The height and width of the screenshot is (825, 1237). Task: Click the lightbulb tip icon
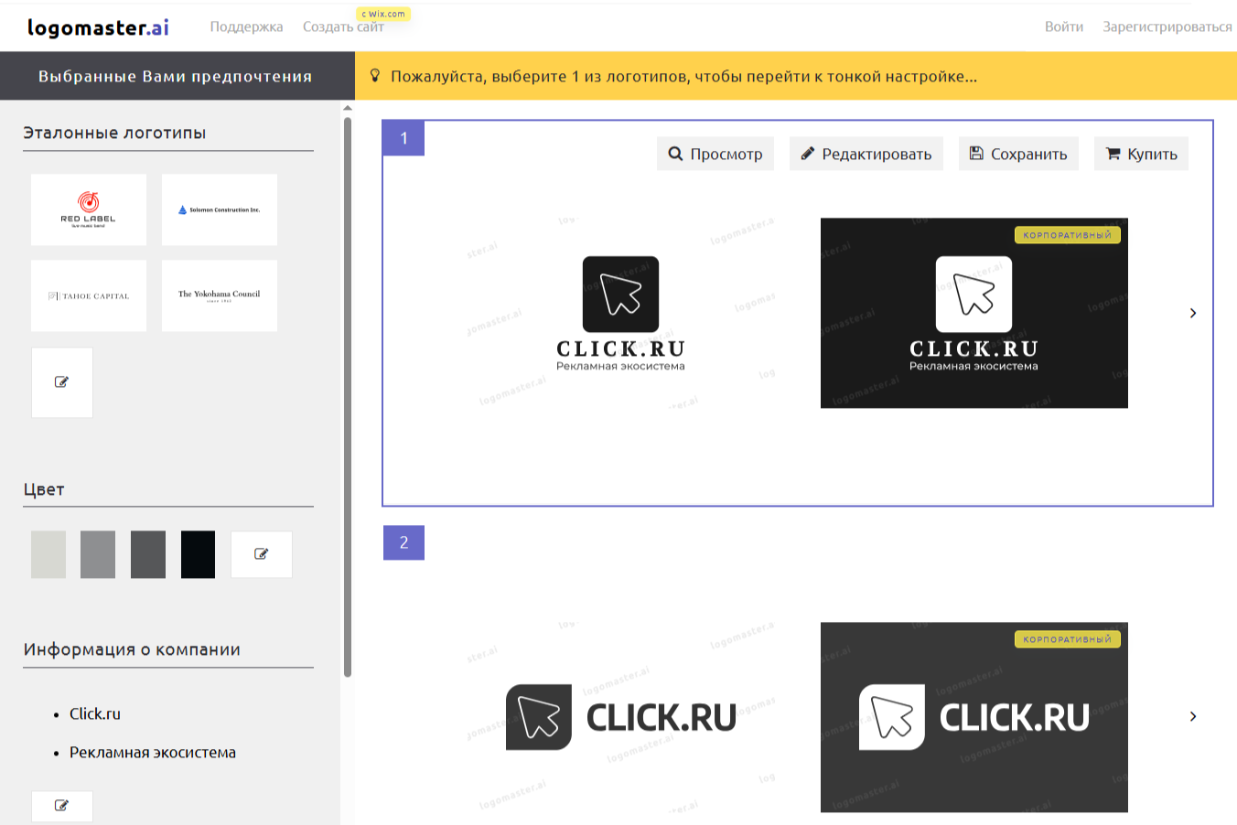[x=374, y=75]
